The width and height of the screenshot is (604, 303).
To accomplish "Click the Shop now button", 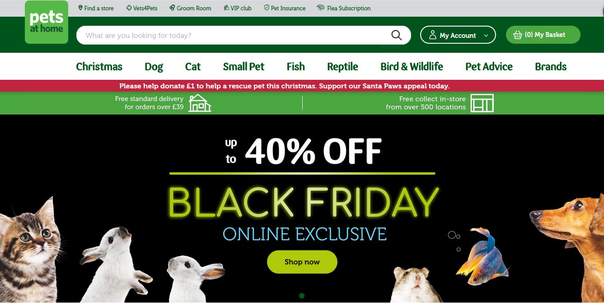I will click(x=302, y=262).
